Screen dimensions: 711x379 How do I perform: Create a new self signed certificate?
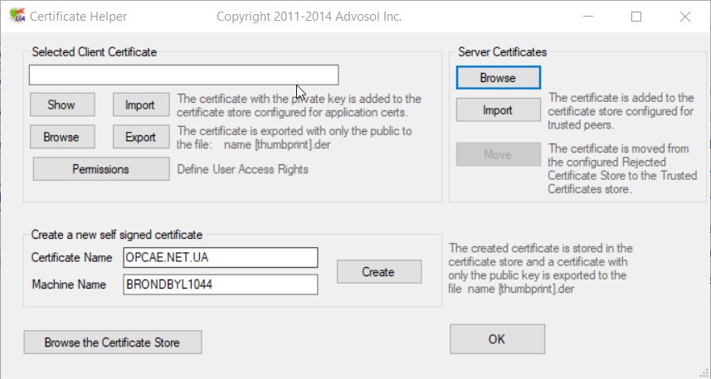tap(379, 271)
